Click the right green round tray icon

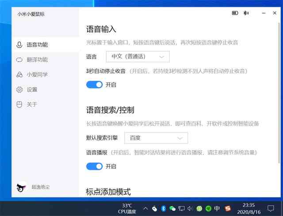pos(208,208)
